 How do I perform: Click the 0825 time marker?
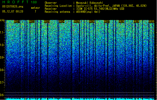coord(77,21)
